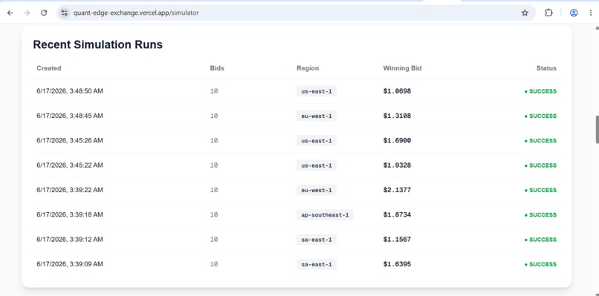Screen dimensions: 599x296
Task: Select the 3:45:22 AM run timestamp
Action: [x=70, y=165]
